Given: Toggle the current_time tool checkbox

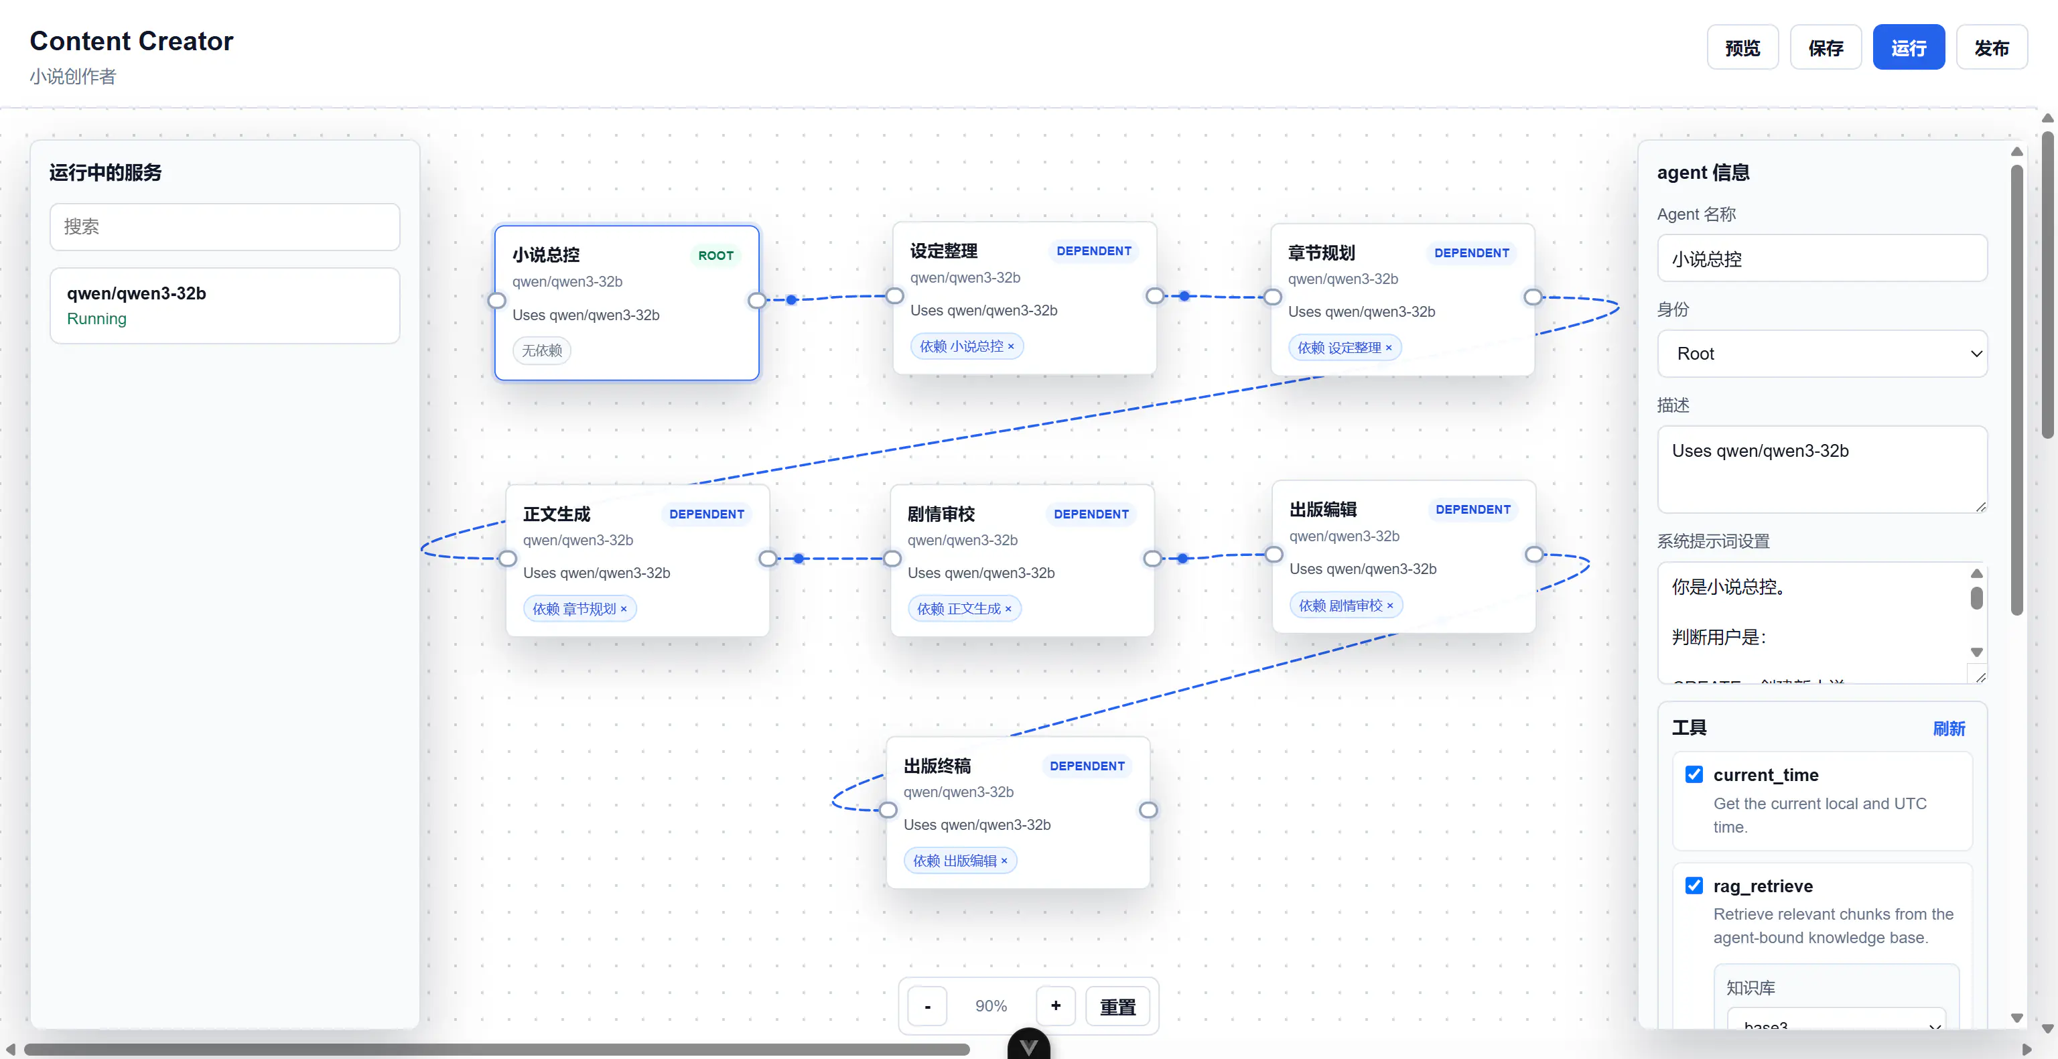Looking at the screenshot, I should coord(1694,775).
